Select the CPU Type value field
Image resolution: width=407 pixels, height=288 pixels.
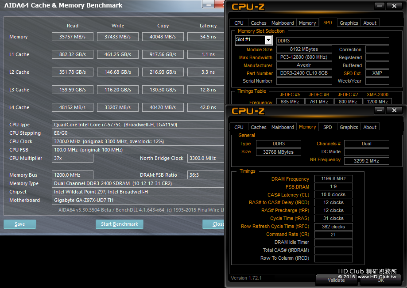click(139, 125)
